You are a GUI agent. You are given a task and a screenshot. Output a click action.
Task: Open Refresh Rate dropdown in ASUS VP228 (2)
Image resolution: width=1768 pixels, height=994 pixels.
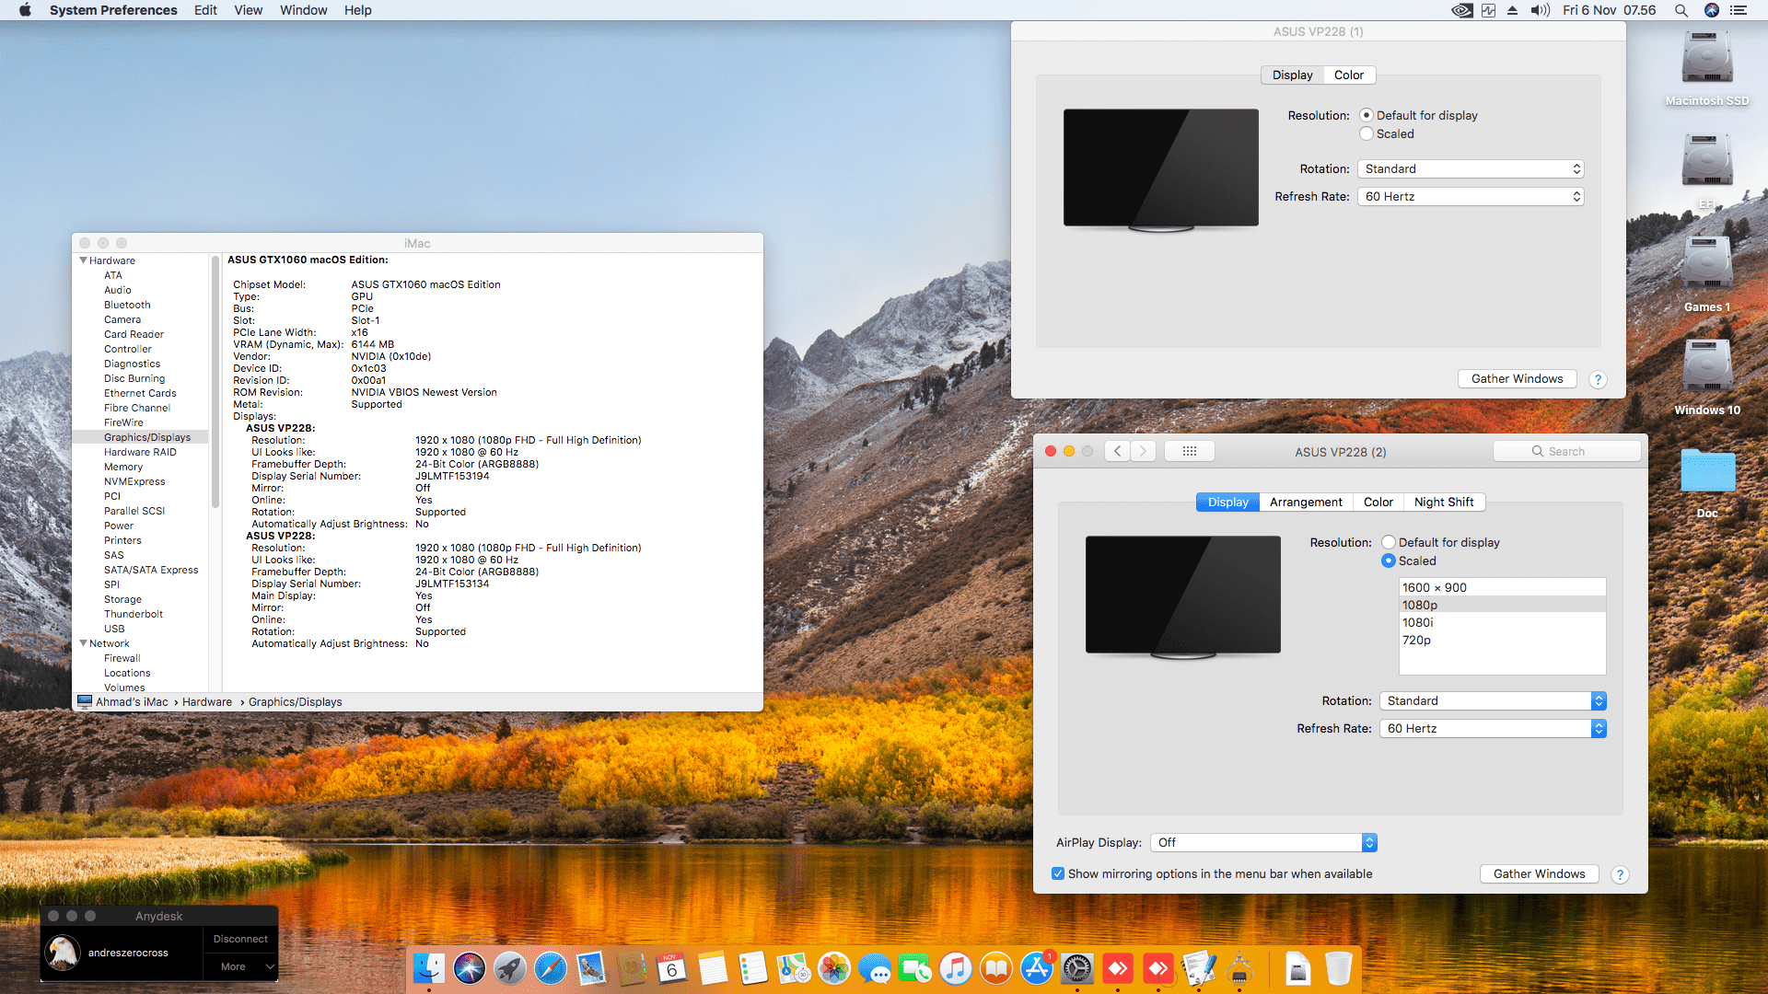pyautogui.click(x=1492, y=728)
